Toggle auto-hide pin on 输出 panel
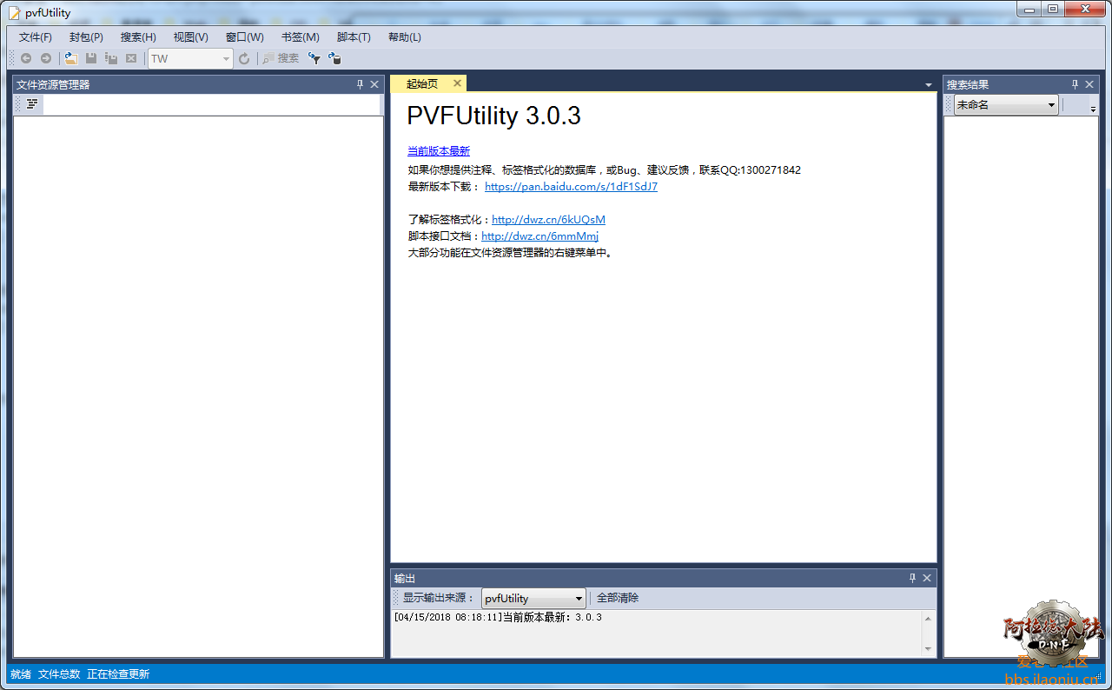This screenshot has height=690, width=1112. pyautogui.click(x=912, y=578)
